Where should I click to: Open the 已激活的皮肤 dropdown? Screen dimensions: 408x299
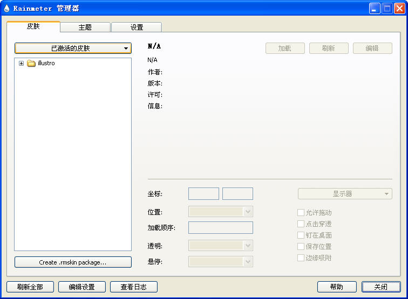(73, 48)
